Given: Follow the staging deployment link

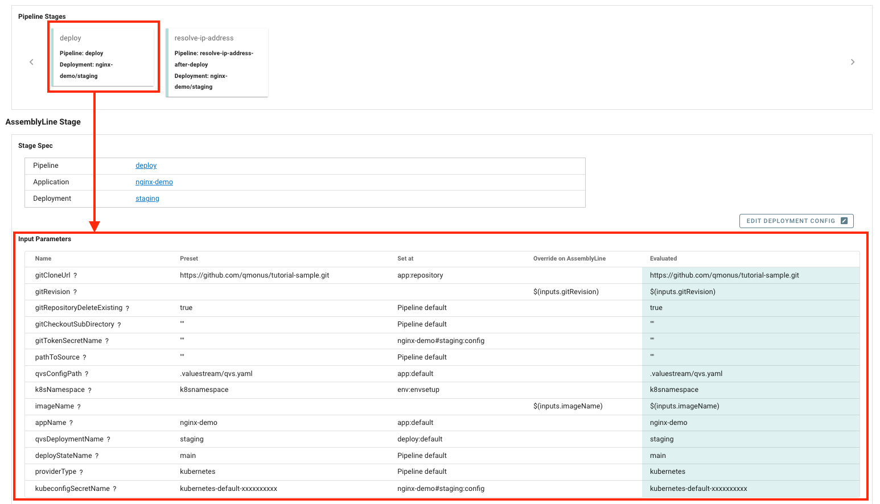Looking at the screenshot, I should coord(147,199).
